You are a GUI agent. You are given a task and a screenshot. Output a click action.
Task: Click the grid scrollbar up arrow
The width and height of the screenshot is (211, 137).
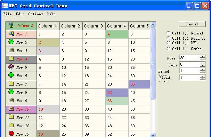coord(153,25)
